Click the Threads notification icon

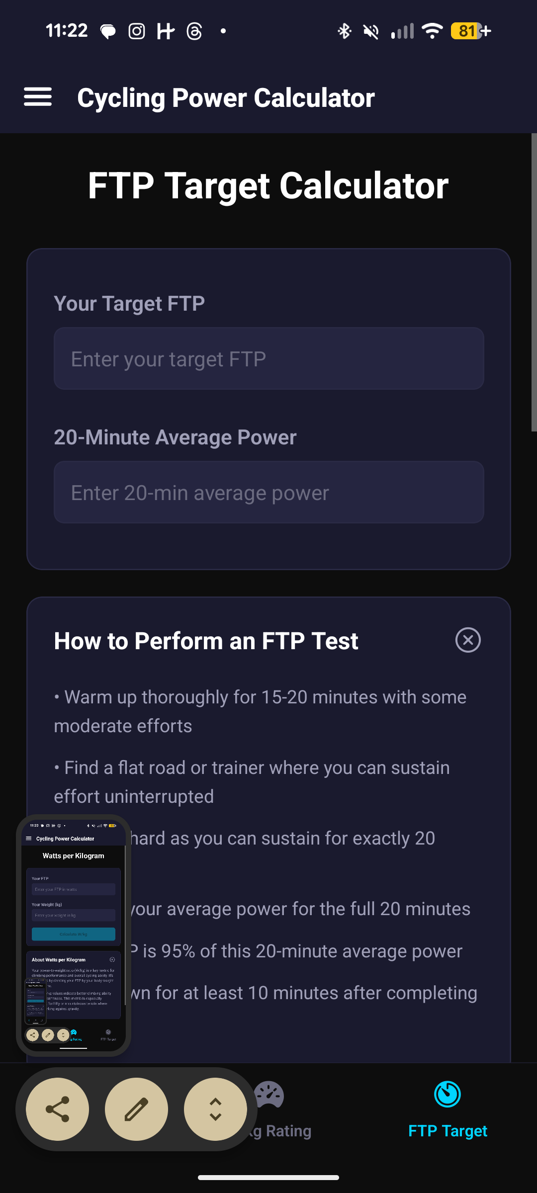(194, 31)
